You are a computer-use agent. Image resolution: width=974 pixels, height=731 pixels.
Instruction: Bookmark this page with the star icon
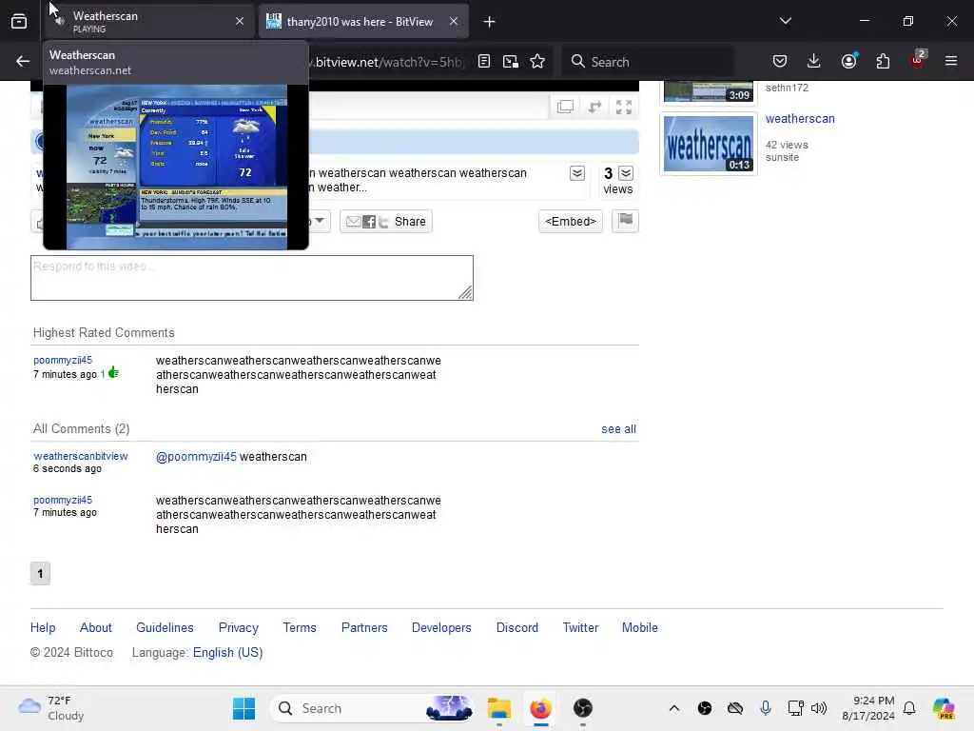pyautogui.click(x=537, y=61)
